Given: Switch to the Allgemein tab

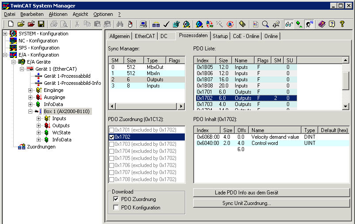Looking at the screenshot, I should (119, 36).
